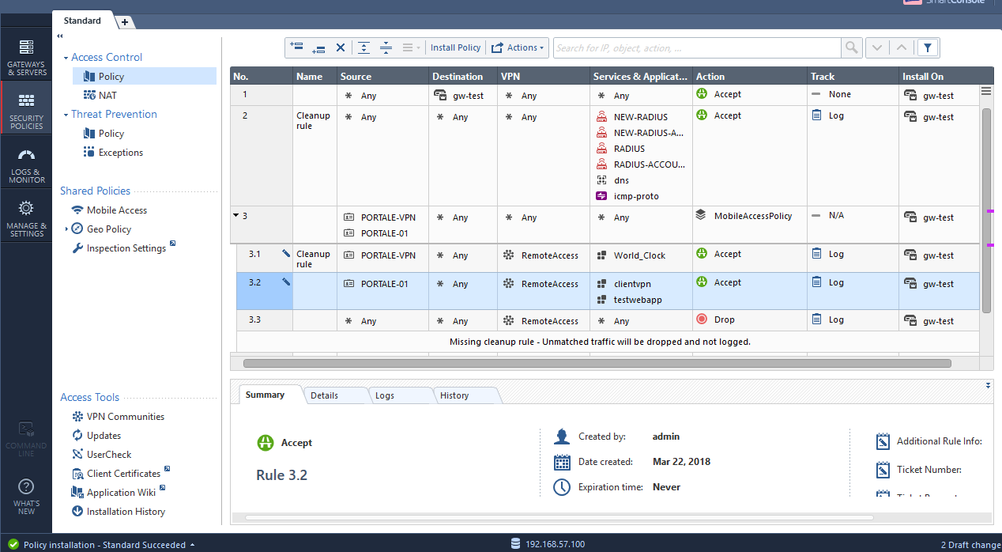The height and width of the screenshot is (552, 1002).
Task: Click Accept action icon in rule 1
Action: (x=702, y=93)
